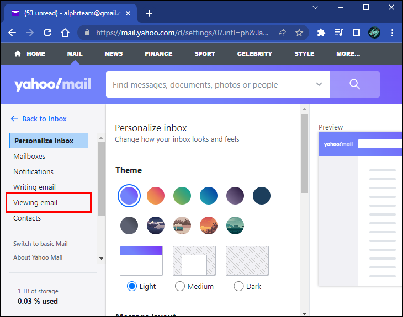This screenshot has width=403, height=317.
Task: Open SPORT in the Yahoo navigation bar
Action: (x=205, y=53)
